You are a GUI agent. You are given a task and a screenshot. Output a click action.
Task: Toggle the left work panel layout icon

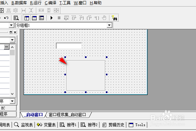point(27,18)
